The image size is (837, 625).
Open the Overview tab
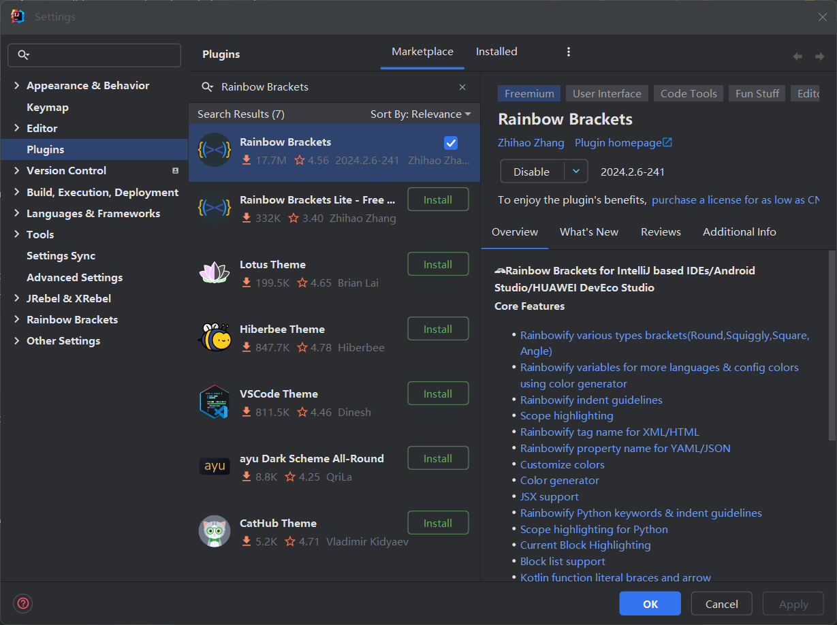(x=515, y=232)
